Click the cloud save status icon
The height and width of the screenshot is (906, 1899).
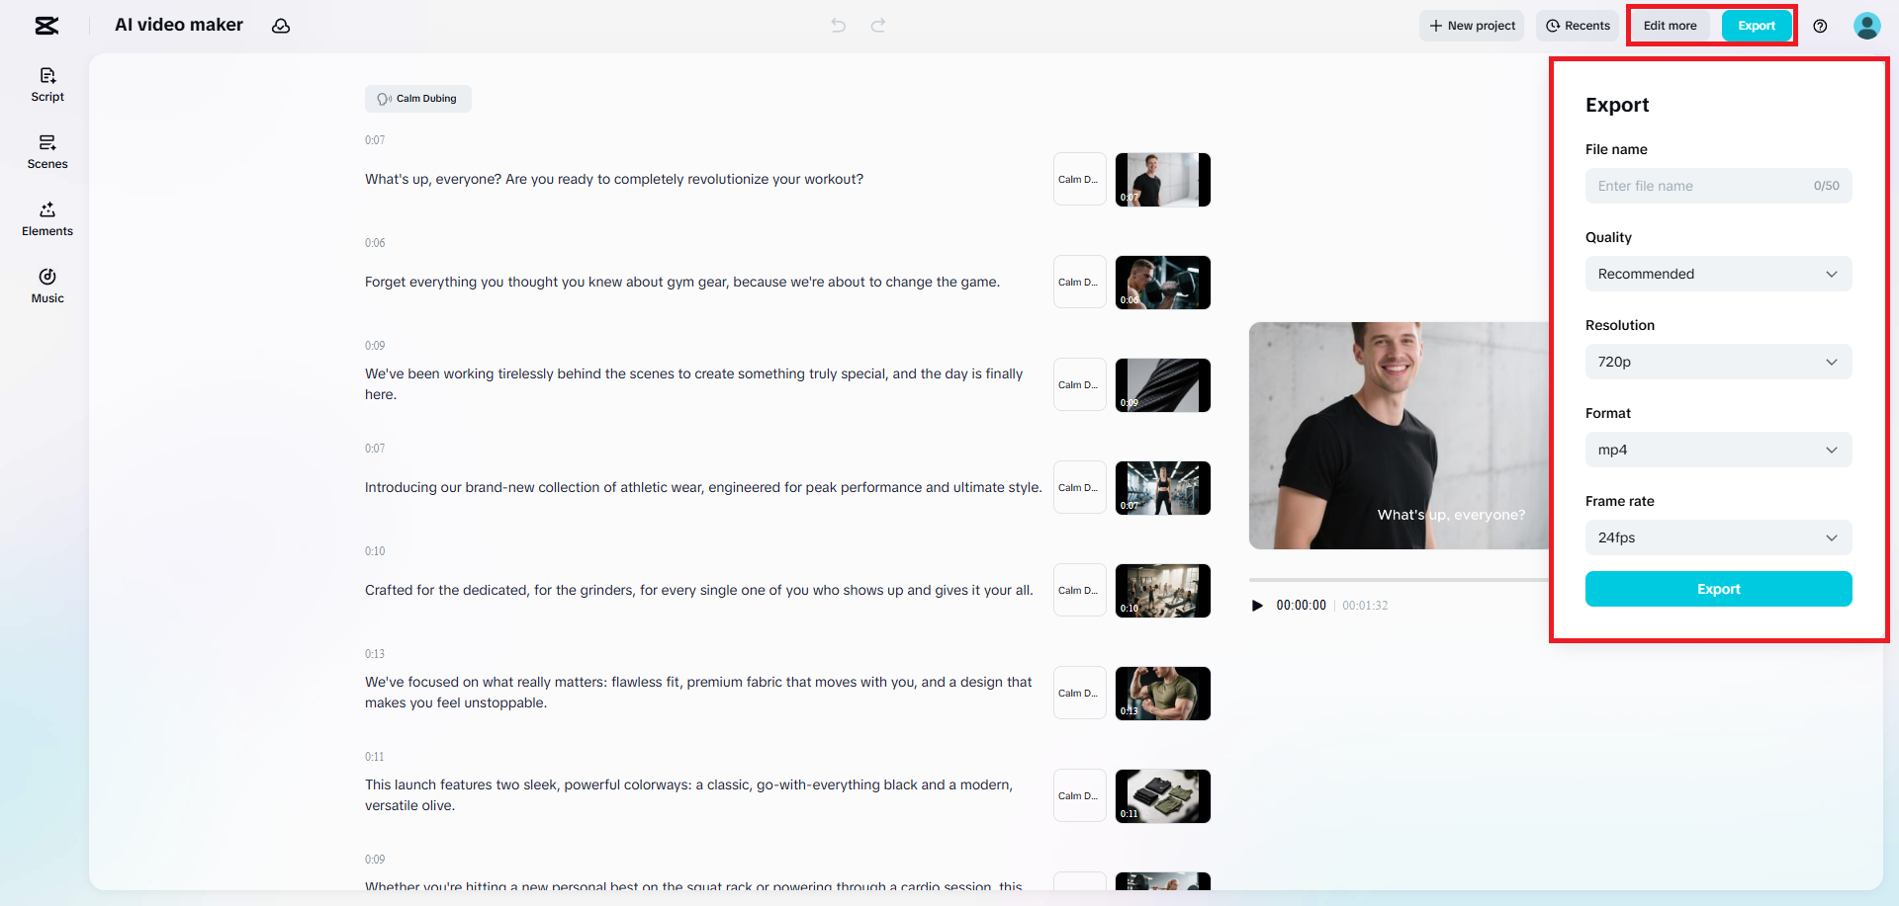pos(281,26)
